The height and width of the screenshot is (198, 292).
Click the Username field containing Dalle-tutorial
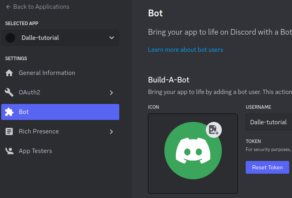pyautogui.click(x=269, y=122)
